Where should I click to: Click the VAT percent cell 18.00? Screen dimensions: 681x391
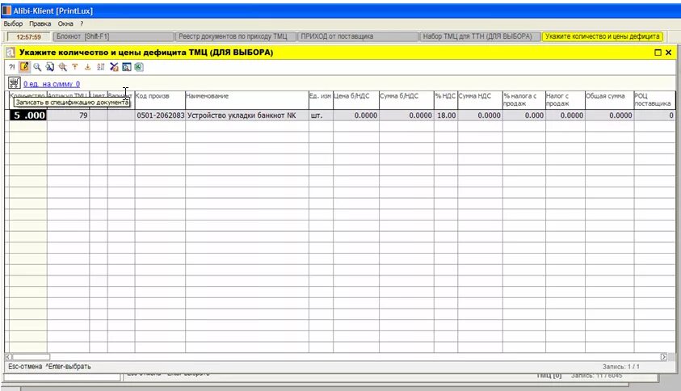click(446, 116)
